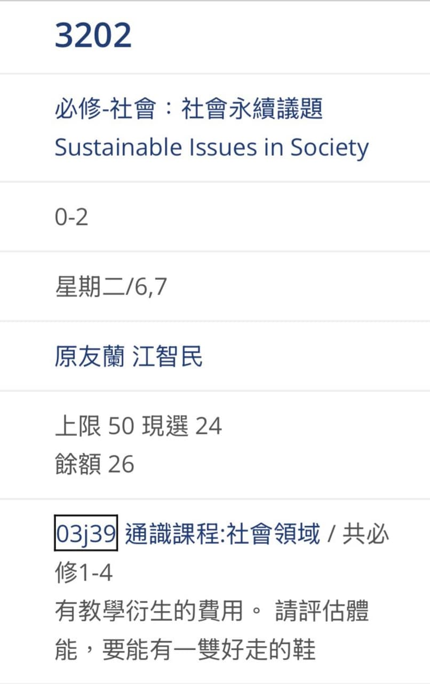Select the 0-2 credits text

point(71,217)
